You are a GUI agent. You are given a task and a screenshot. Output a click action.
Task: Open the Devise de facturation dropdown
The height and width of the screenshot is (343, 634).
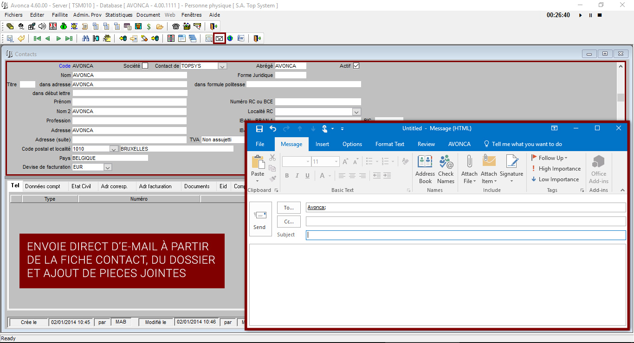pyautogui.click(x=108, y=167)
